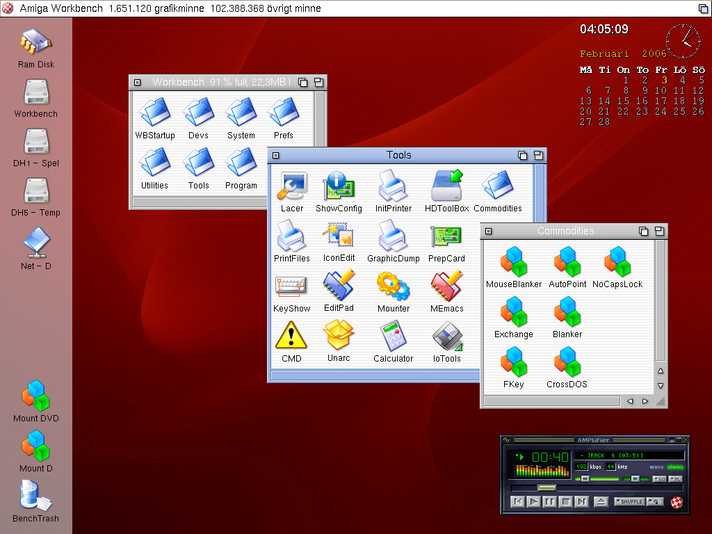The width and height of the screenshot is (712, 534).
Task: Click the AMPLiFier track position seek bar
Action: pyautogui.click(x=596, y=488)
